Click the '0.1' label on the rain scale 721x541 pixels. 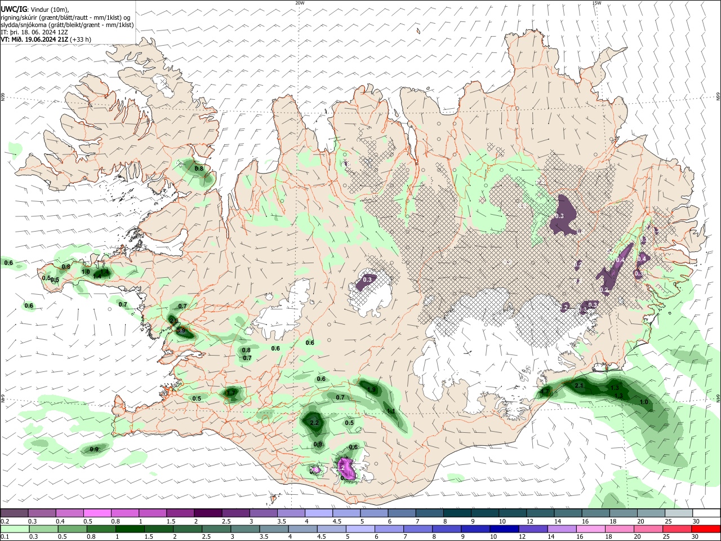pos(5,537)
